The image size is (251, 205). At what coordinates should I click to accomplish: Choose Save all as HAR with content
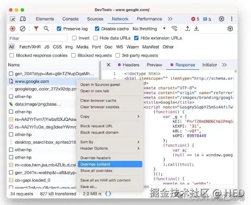tap(110, 180)
